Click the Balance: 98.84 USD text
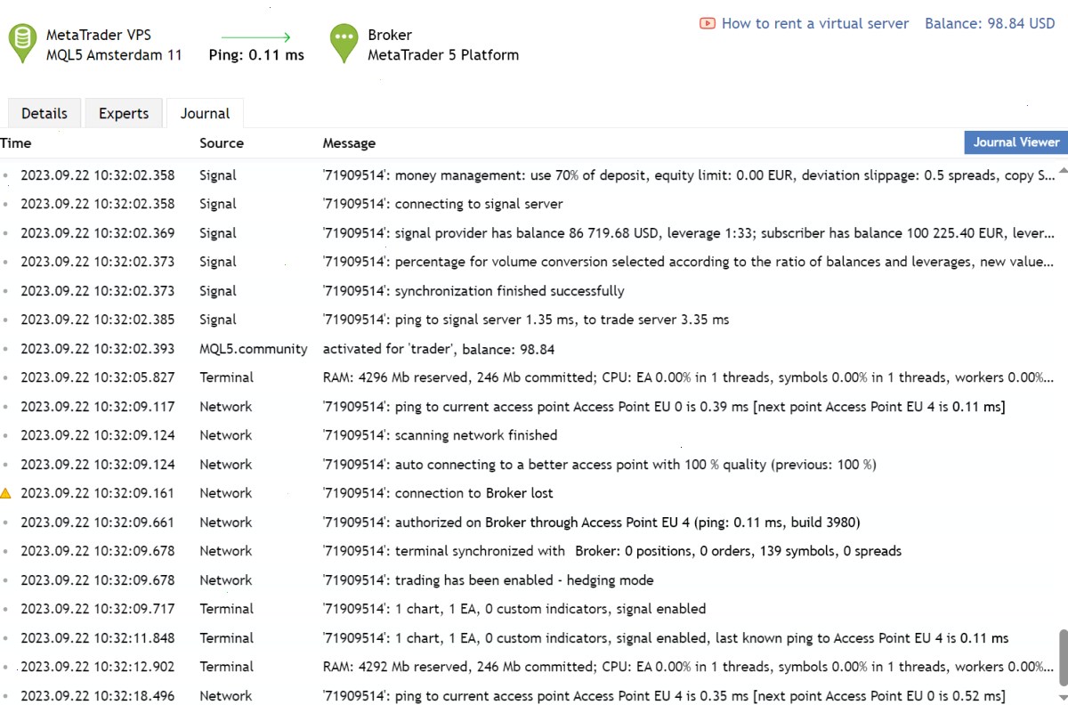The image size is (1068, 705). pos(990,24)
